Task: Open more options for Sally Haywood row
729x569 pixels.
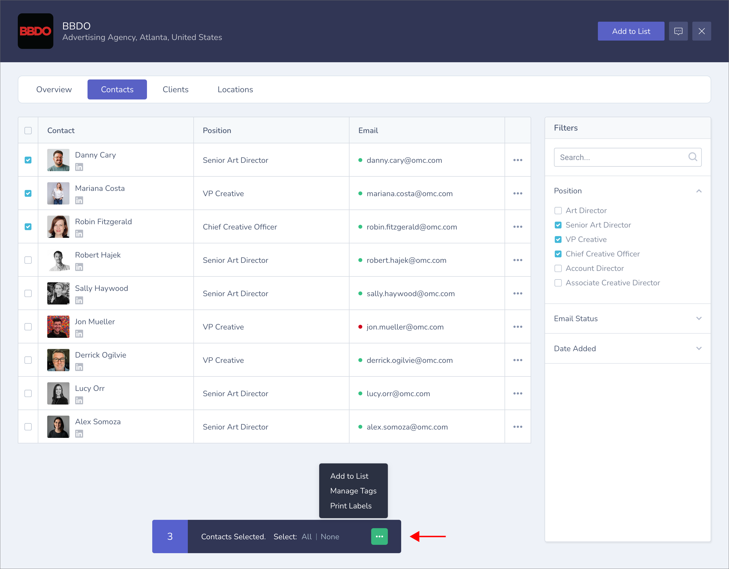Action: click(x=518, y=294)
